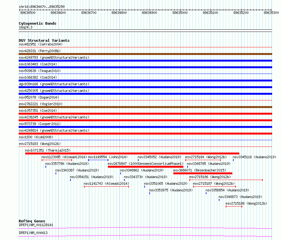281x240 pixels.
Task: Open the nsv3358854 (Audano2019) label
Action: (227, 190)
